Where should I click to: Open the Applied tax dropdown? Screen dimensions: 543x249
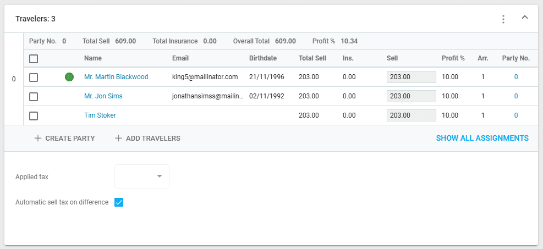point(142,176)
